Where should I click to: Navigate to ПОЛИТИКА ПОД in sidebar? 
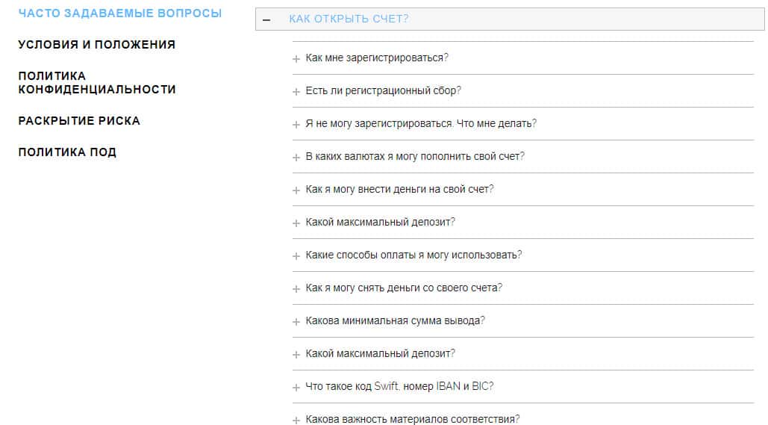click(67, 152)
